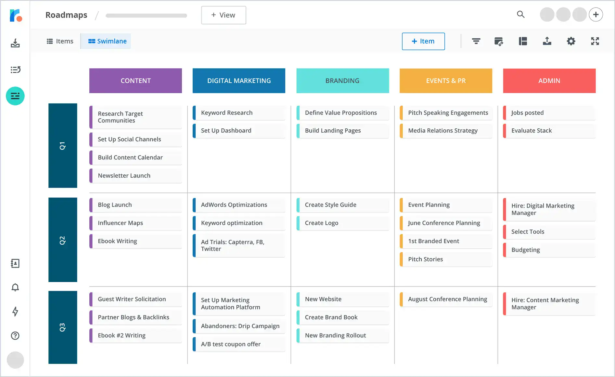Open the Newsletter Launch card
615x377 pixels.
135,175
